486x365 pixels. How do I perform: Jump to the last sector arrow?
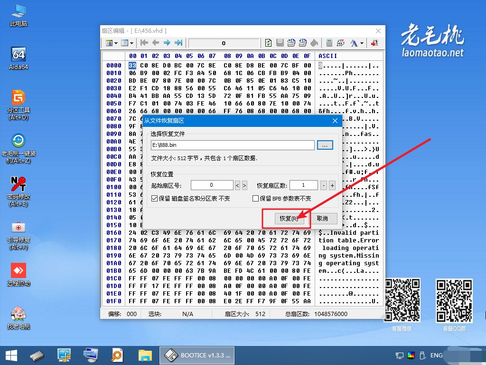point(178,43)
